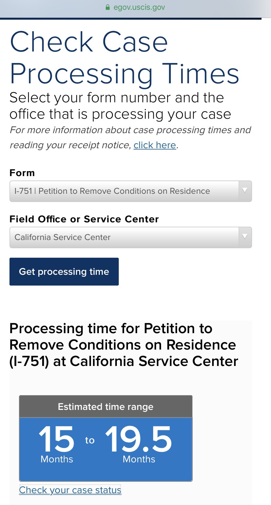Click the bold Form label
Screen dimensions: 271x505
22,173
